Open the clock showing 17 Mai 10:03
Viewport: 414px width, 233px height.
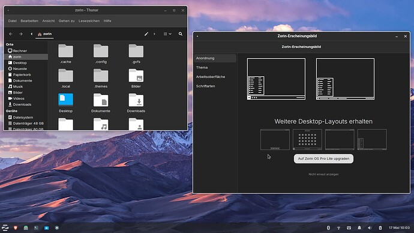click(x=399, y=228)
